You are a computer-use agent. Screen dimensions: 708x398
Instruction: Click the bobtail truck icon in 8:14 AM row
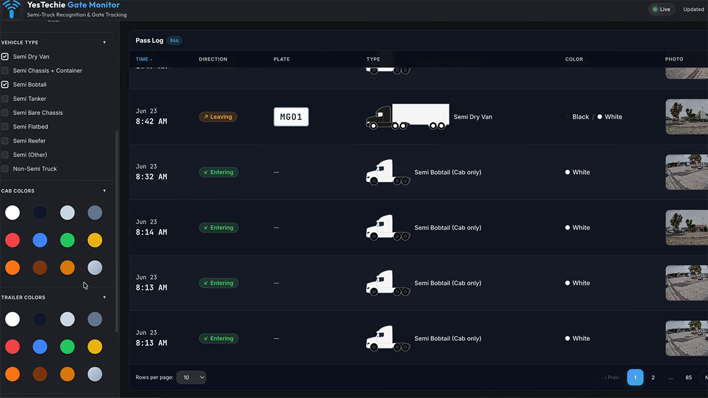pos(388,228)
